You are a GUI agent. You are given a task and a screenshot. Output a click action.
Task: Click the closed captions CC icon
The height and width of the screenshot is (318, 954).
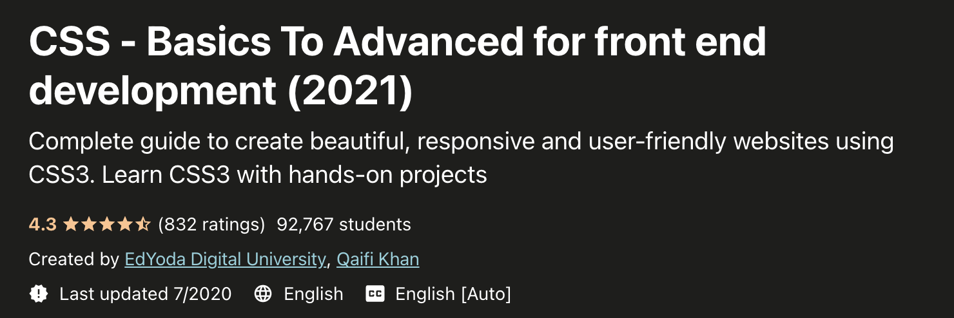tap(375, 294)
